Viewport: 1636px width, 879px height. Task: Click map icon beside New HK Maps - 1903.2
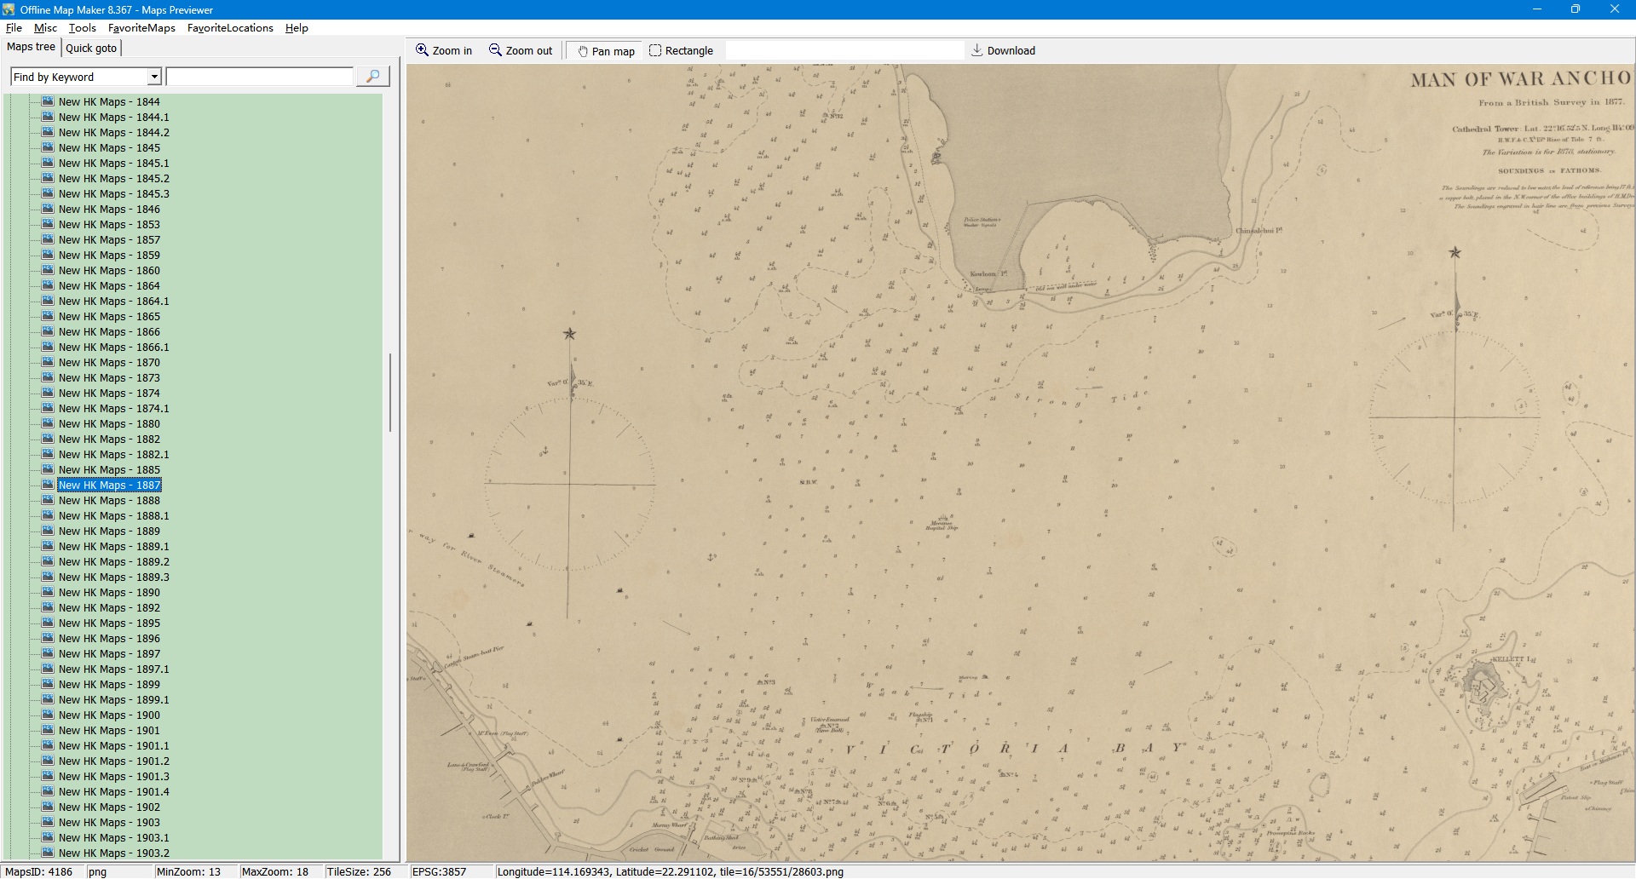(48, 853)
